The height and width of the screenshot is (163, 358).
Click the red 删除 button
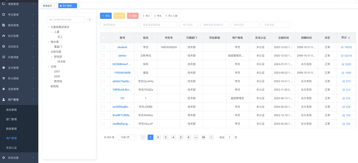(132, 16)
